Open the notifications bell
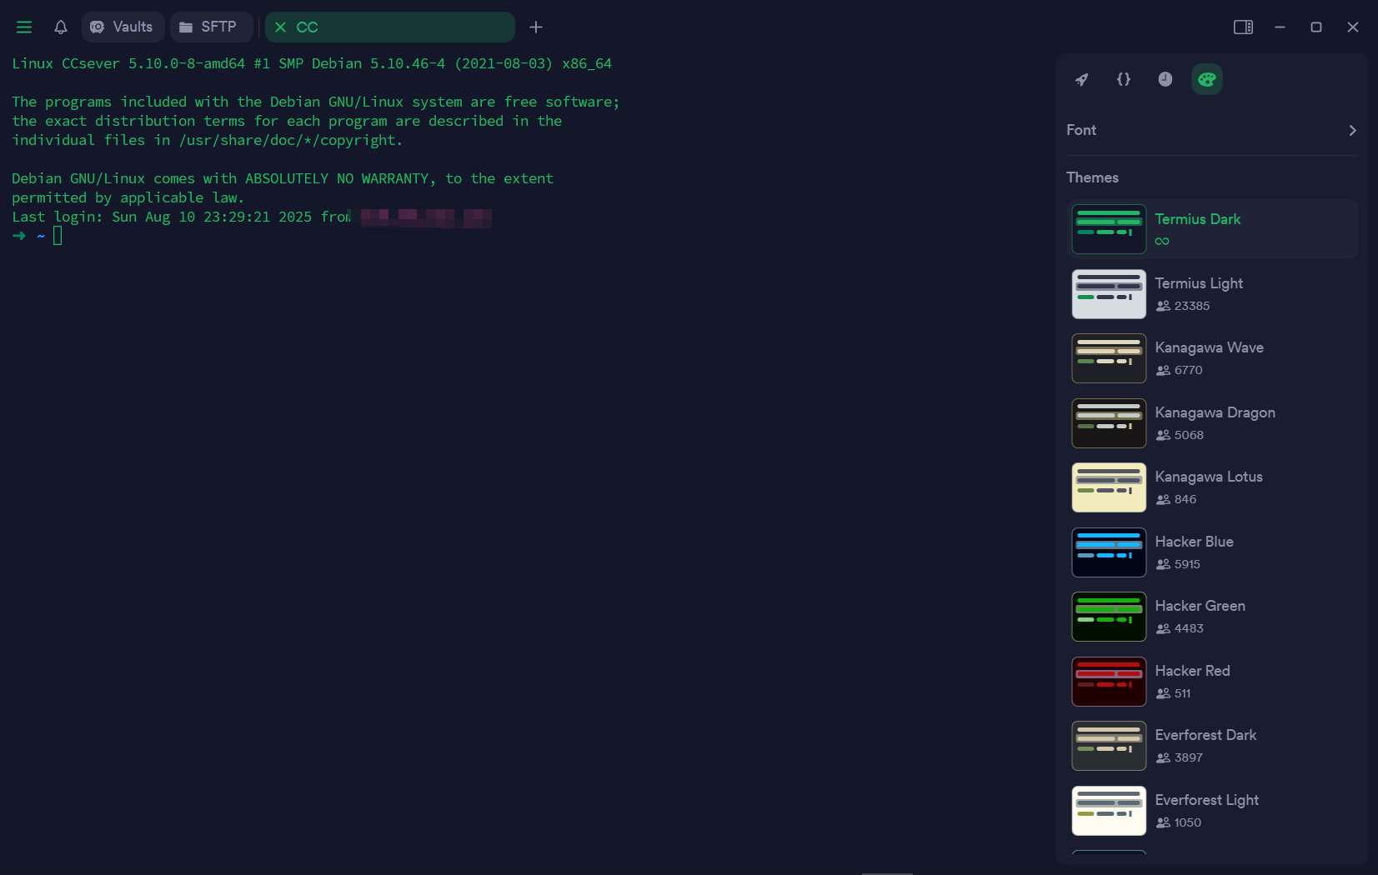 click(61, 27)
